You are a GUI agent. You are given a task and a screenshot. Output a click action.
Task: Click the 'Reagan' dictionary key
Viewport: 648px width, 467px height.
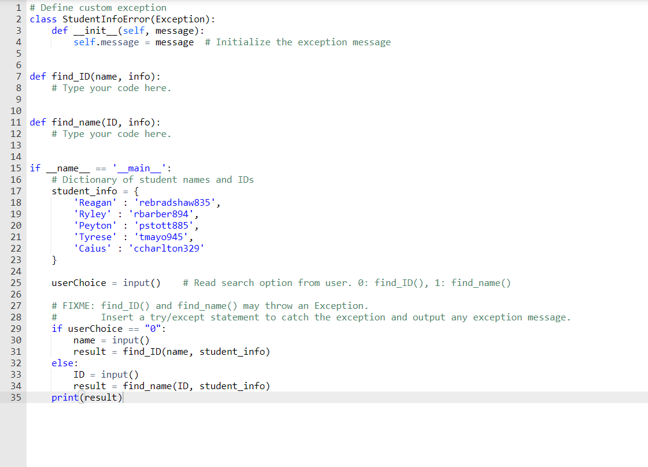click(x=95, y=203)
